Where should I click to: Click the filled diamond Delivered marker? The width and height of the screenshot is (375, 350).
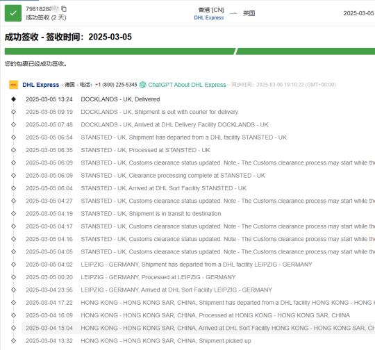pos(14,99)
